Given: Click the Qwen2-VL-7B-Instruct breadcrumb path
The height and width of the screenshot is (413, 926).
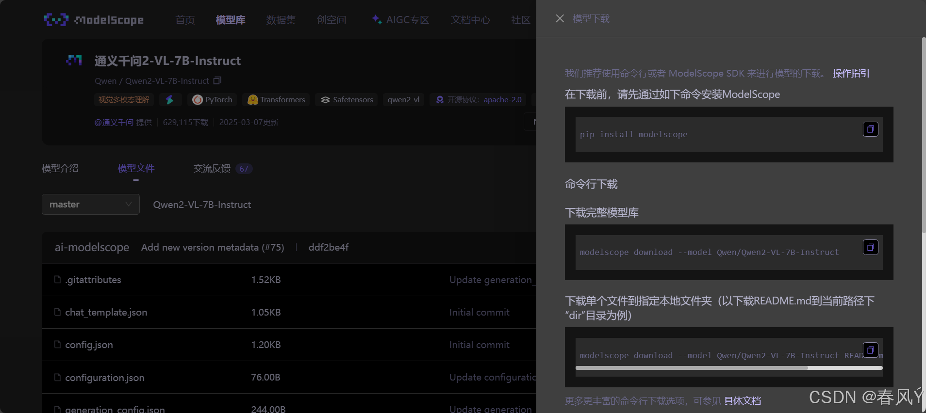Looking at the screenshot, I should (x=202, y=205).
